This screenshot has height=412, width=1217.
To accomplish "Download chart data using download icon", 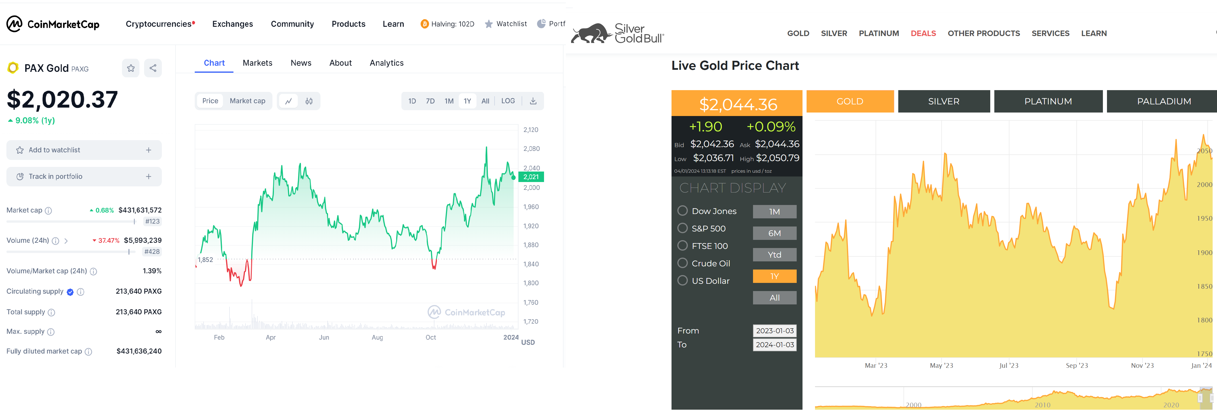I will [x=533, y=101].
